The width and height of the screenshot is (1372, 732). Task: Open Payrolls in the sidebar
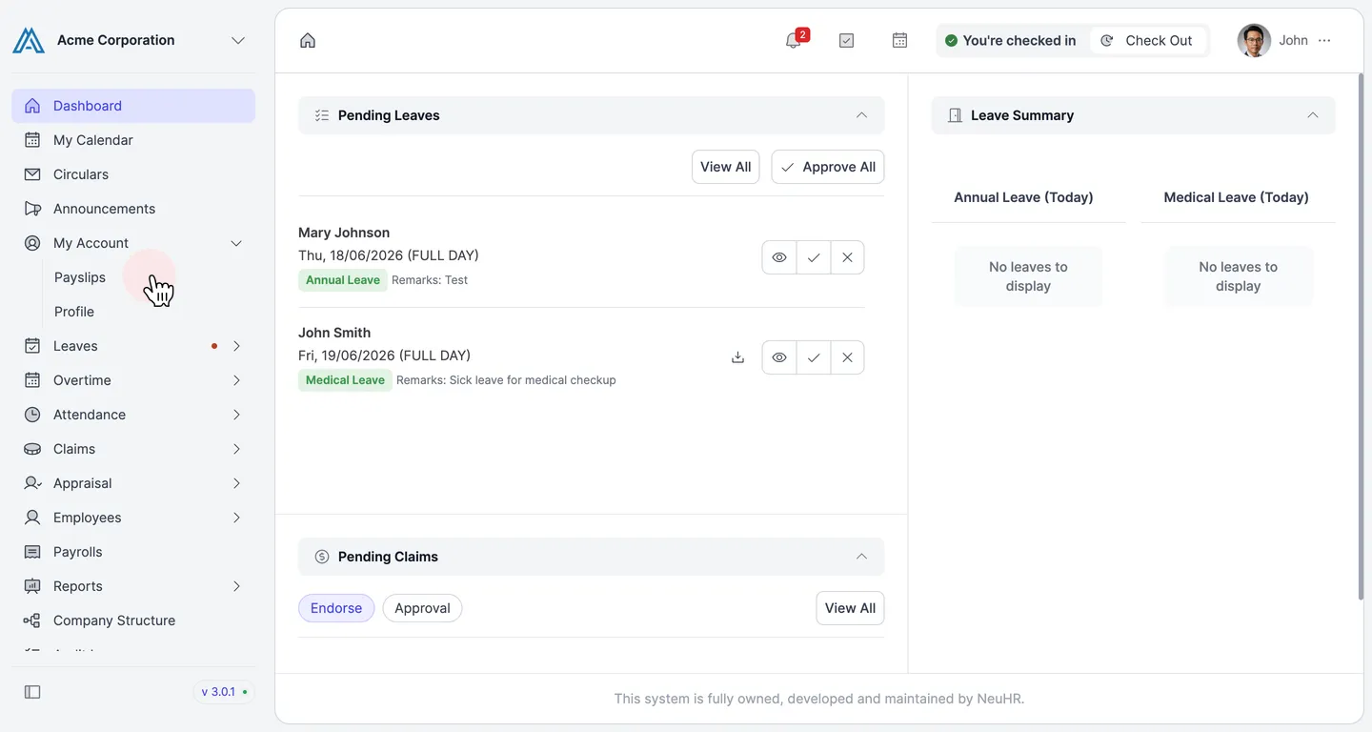[x=133, y=552]
